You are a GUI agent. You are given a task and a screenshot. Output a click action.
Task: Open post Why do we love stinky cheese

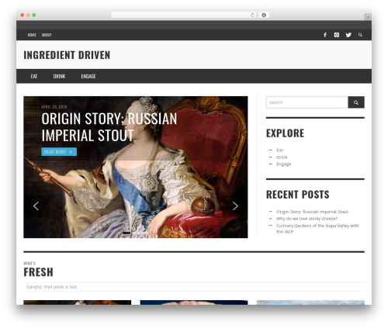pyautogui.click(x=307, y=219)
